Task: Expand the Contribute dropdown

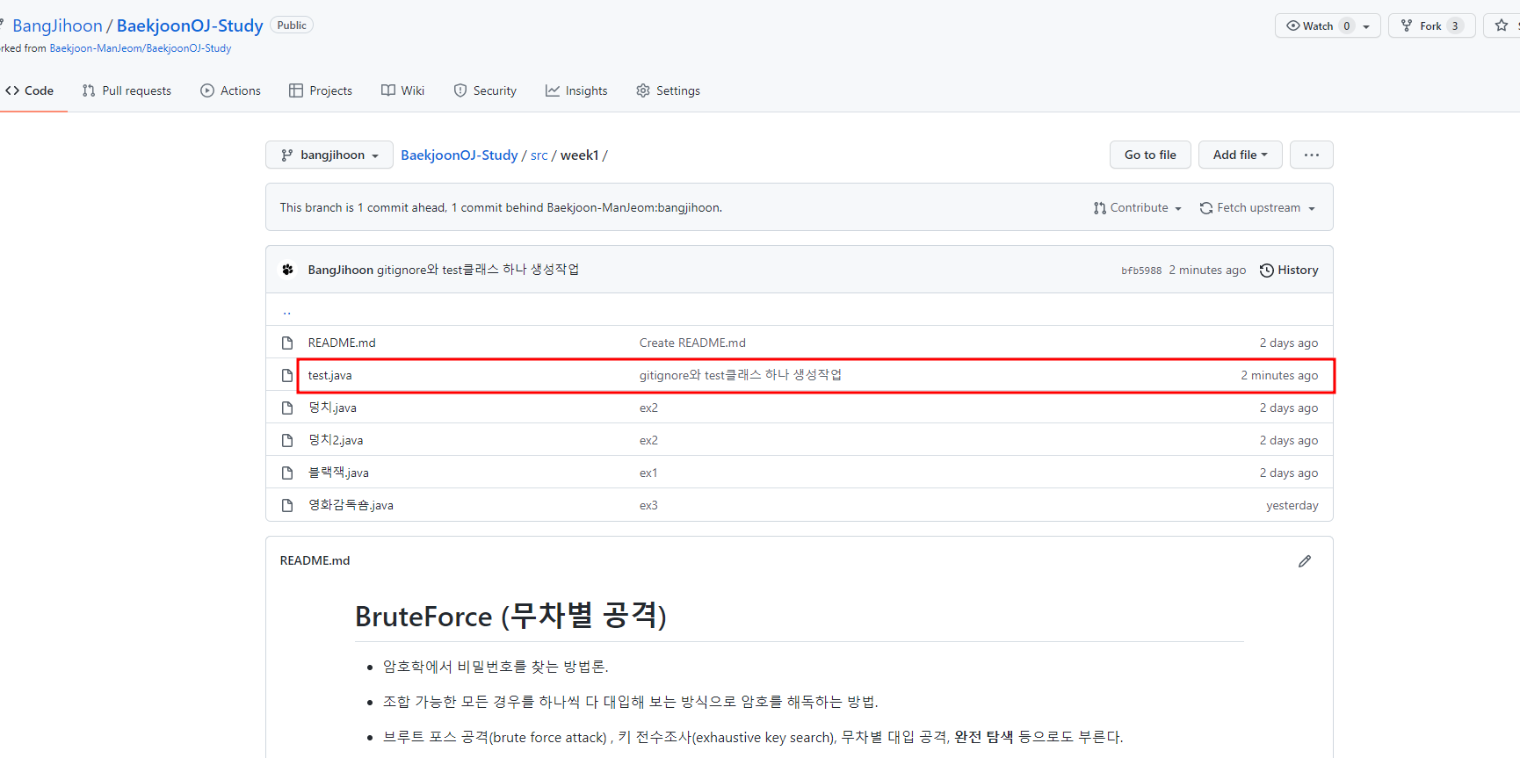Action: (x=1138, y=207)
